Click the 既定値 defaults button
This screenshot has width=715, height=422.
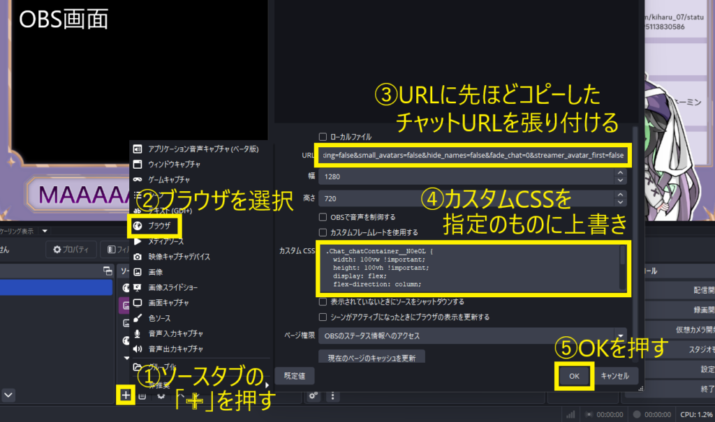click(x=295, y=376)
